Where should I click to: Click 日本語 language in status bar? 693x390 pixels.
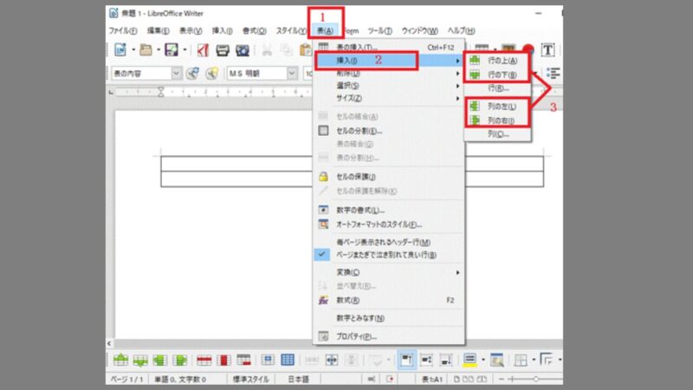coord(298,380)
